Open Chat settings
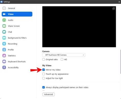The image size is (121, 99). (x=17, y=32)
